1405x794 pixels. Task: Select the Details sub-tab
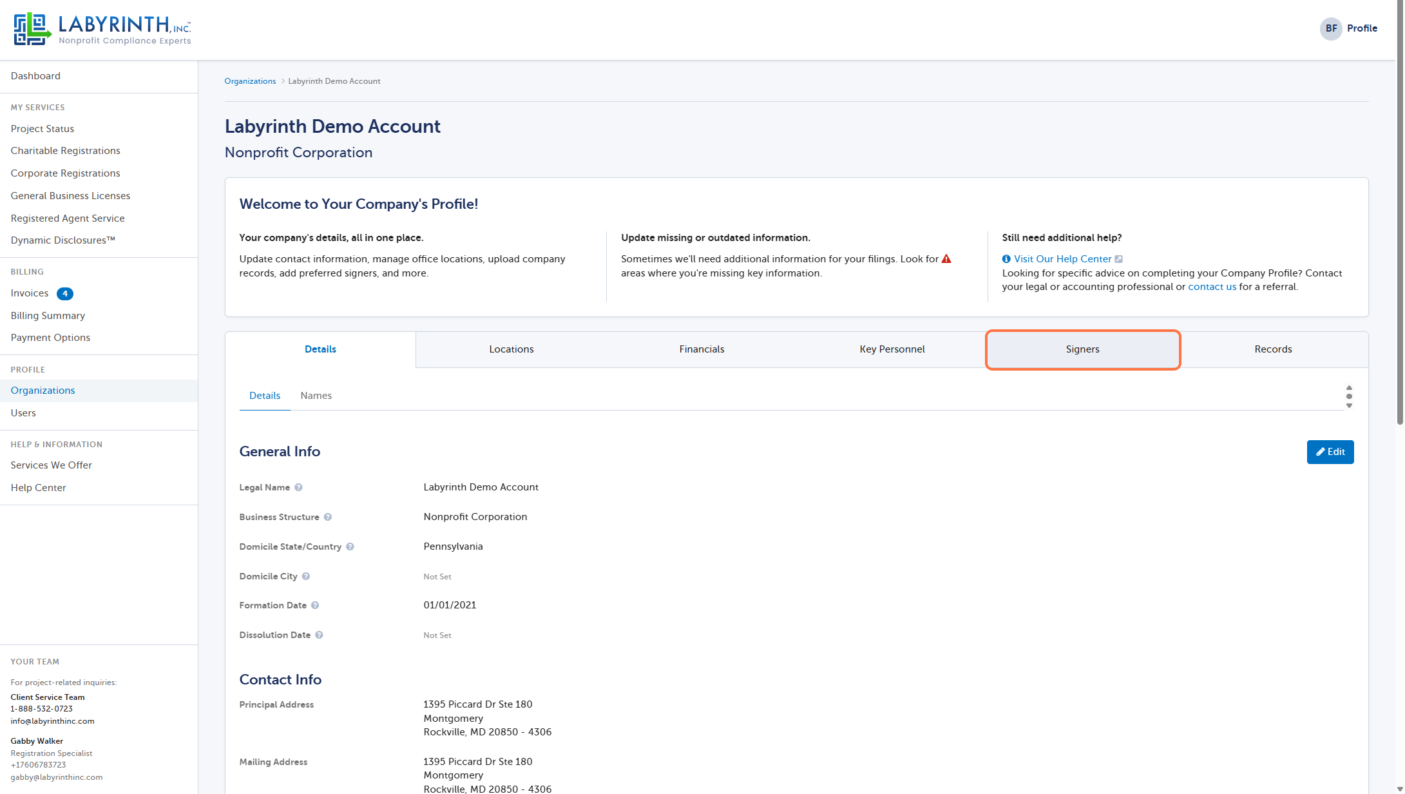tap(265, 396)
